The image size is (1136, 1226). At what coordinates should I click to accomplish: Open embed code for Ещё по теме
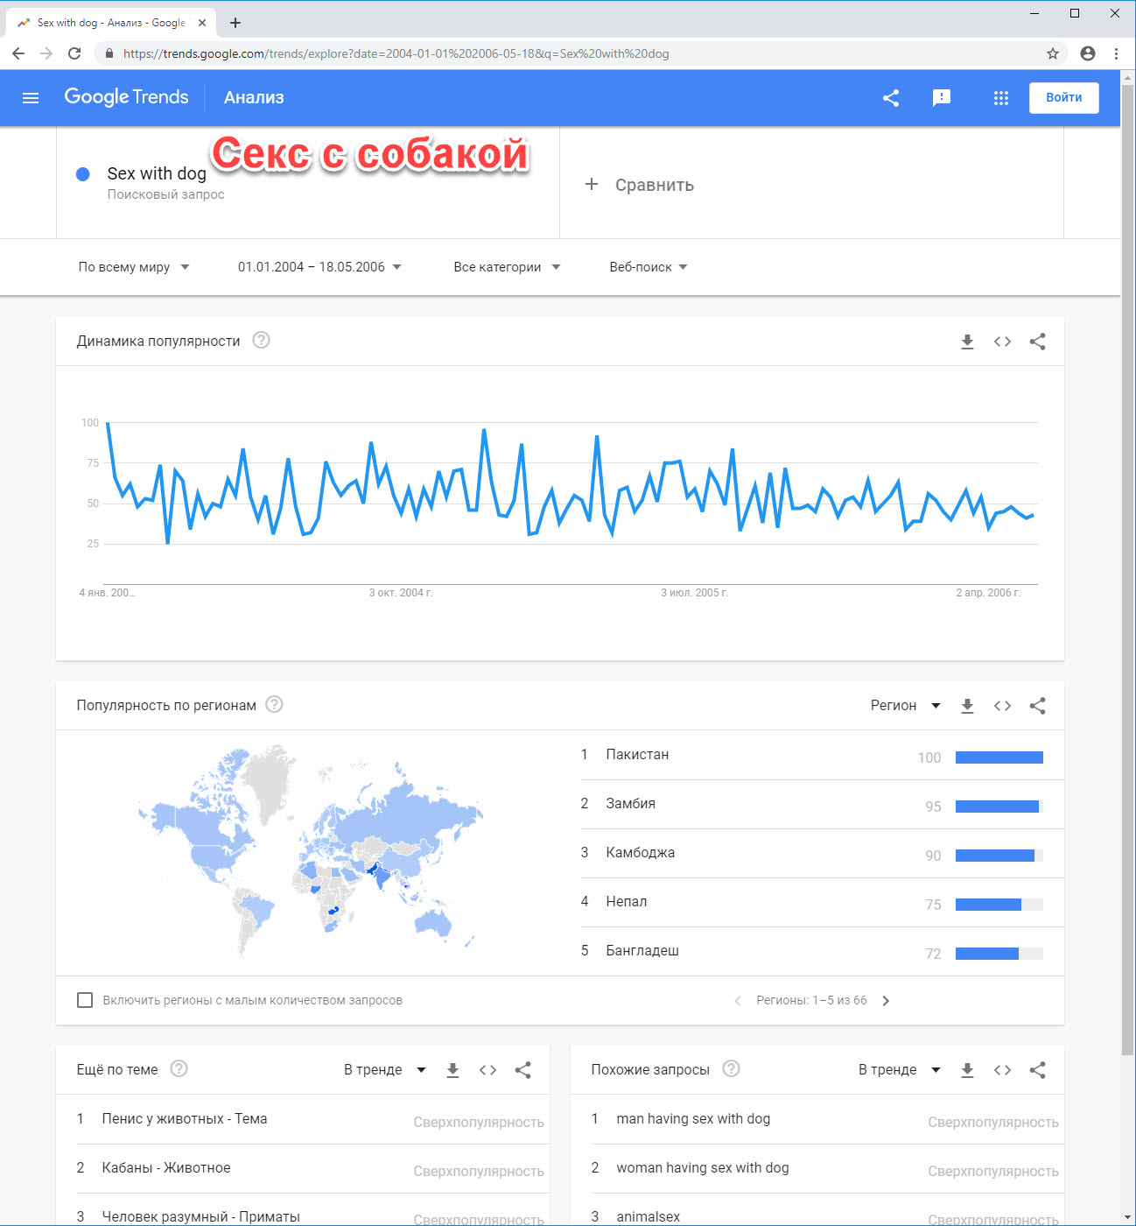point(487,1070)
